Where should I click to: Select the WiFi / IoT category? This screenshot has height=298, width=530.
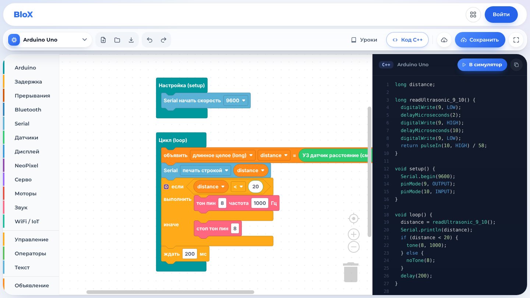31,221
